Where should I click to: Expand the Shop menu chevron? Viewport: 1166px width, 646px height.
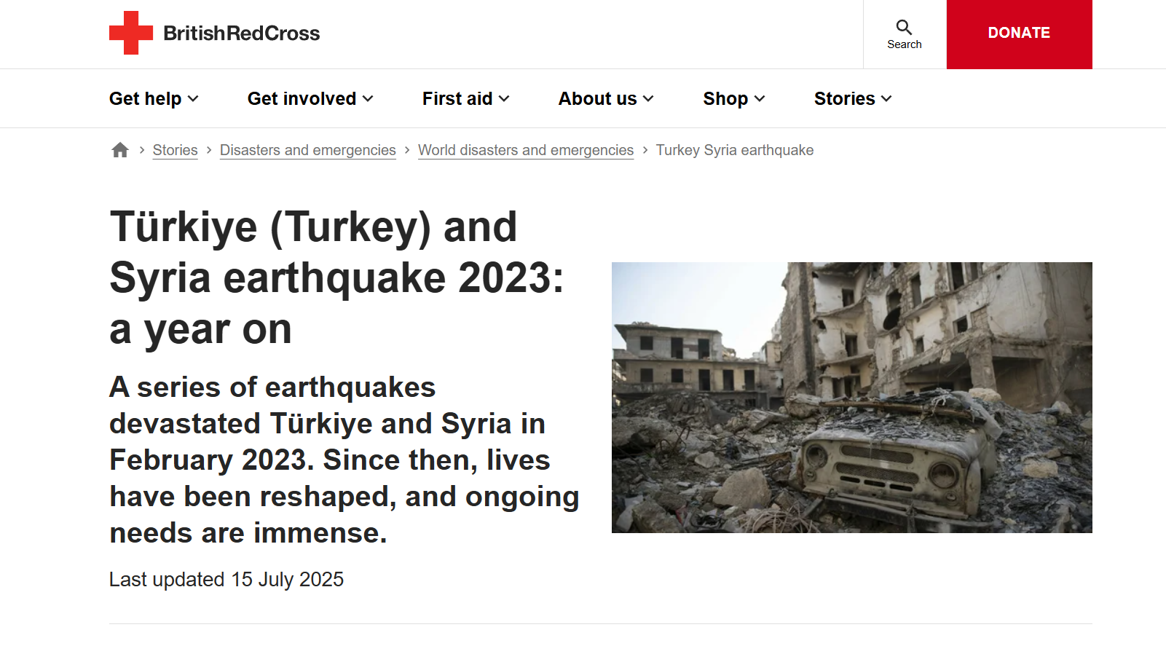click(760, 98)
